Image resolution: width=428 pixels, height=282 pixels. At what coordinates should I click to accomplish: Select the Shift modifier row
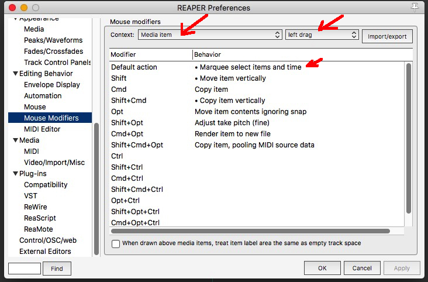point(257,78)
